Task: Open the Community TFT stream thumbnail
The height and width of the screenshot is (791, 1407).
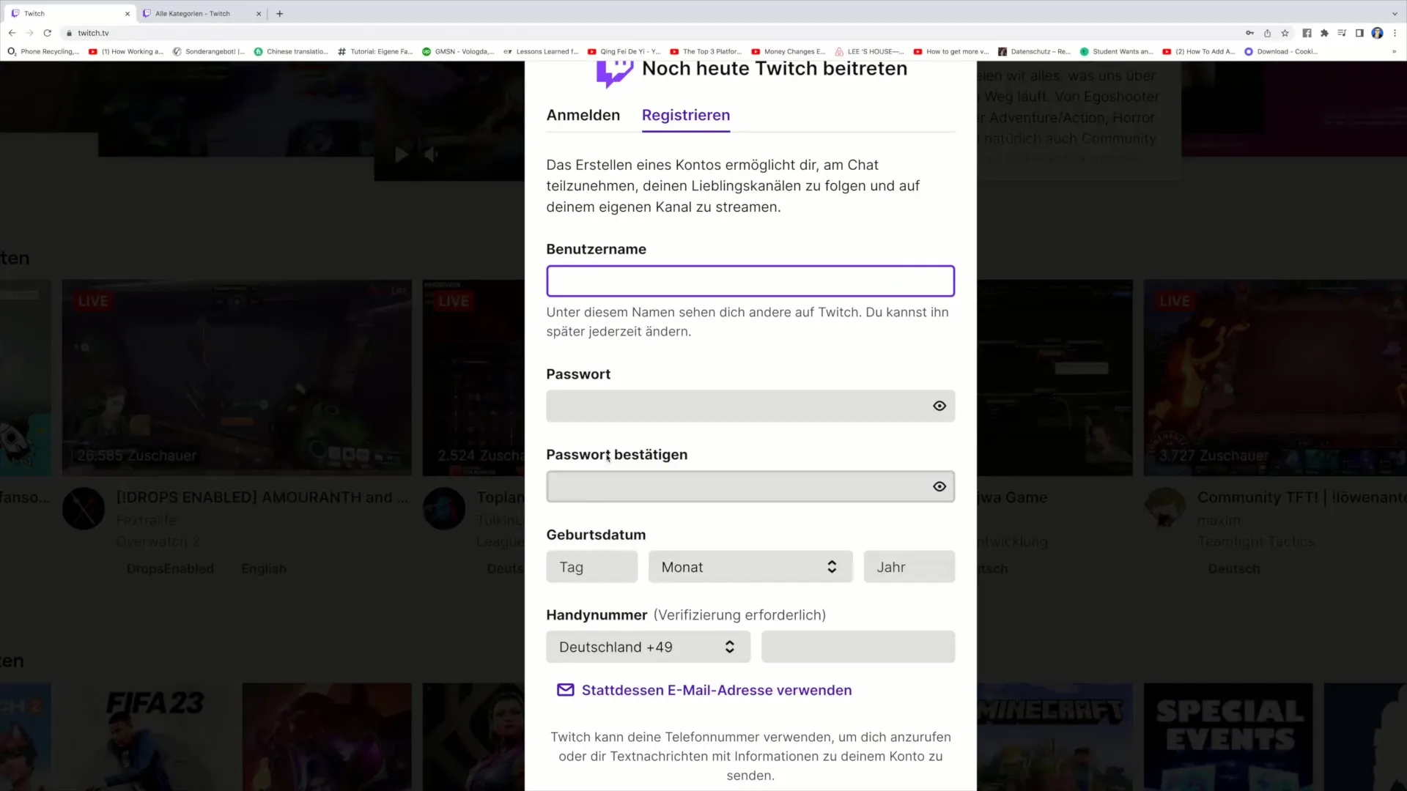Action: click(1275, 378)
